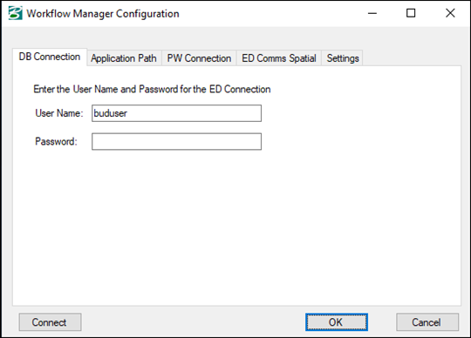
Task: Close the Workflow Manager Configuration dialog
Action: [450, 13]
